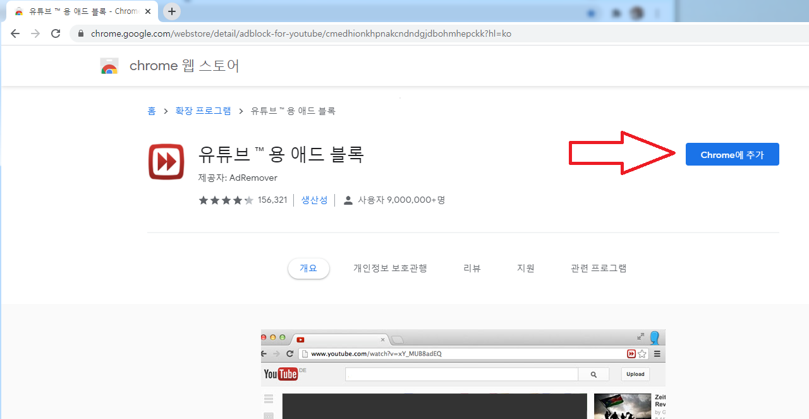View site info via padlock icon
The width and height of the screenshot is (809, 419).
click(80, 33)
